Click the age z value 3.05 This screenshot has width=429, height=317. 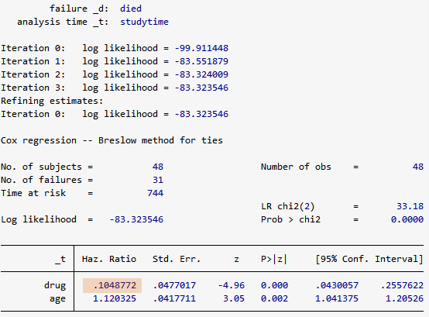click(x=234, y=298)
